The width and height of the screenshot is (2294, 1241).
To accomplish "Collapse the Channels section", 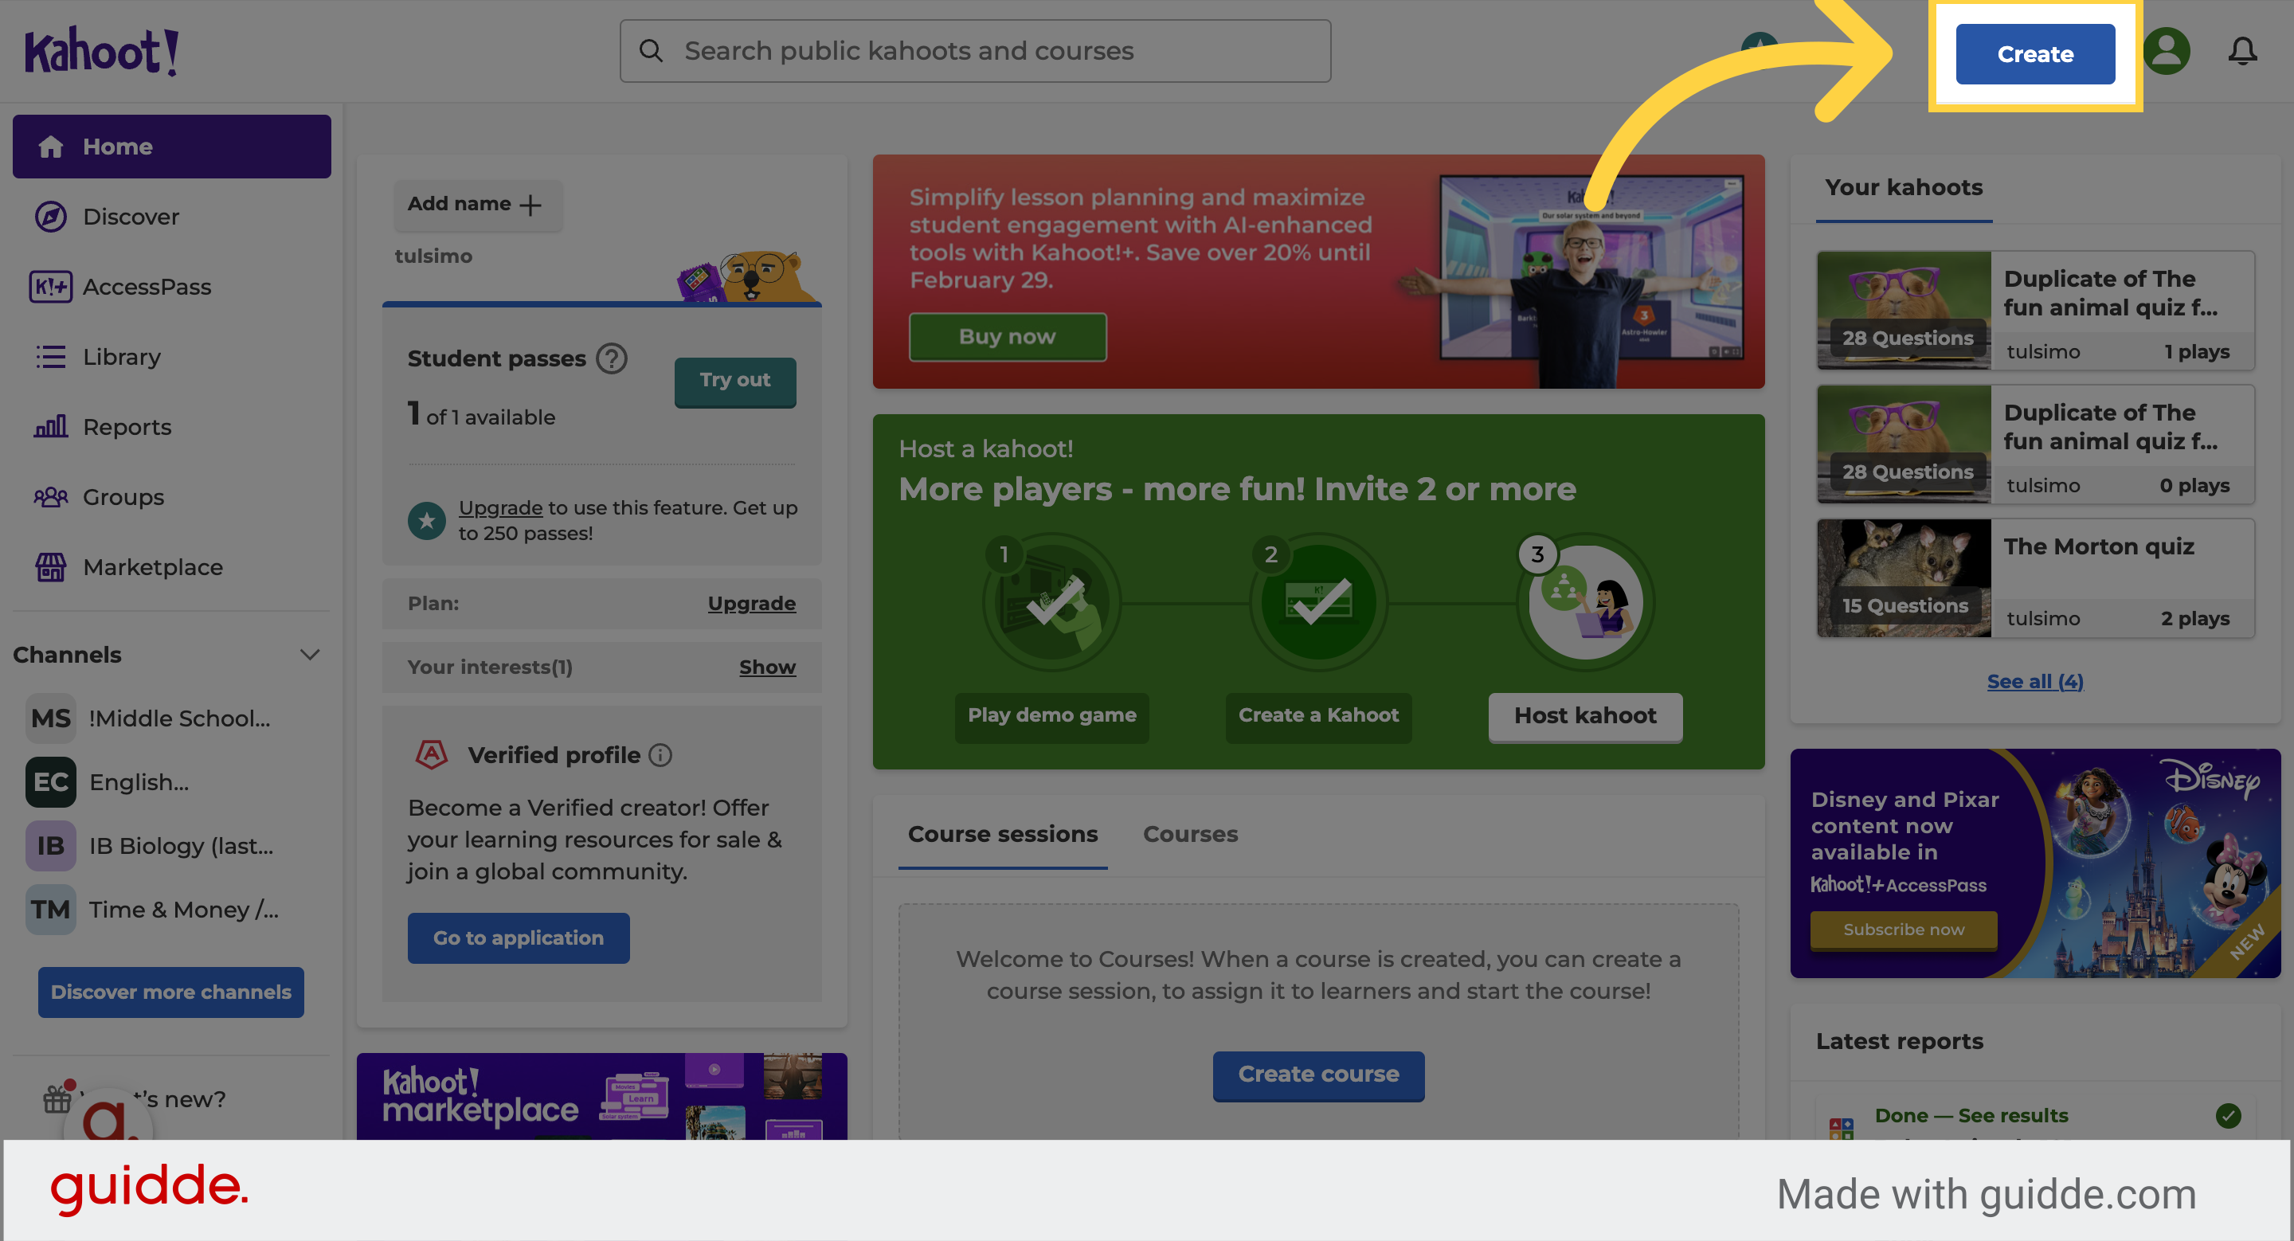I will pos(309,654).
